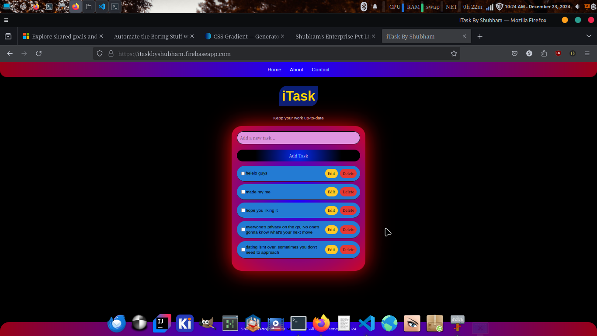This screenshot has width=597, height=336.
Task: Click the Add Task button
Action: tap(298, 156)
